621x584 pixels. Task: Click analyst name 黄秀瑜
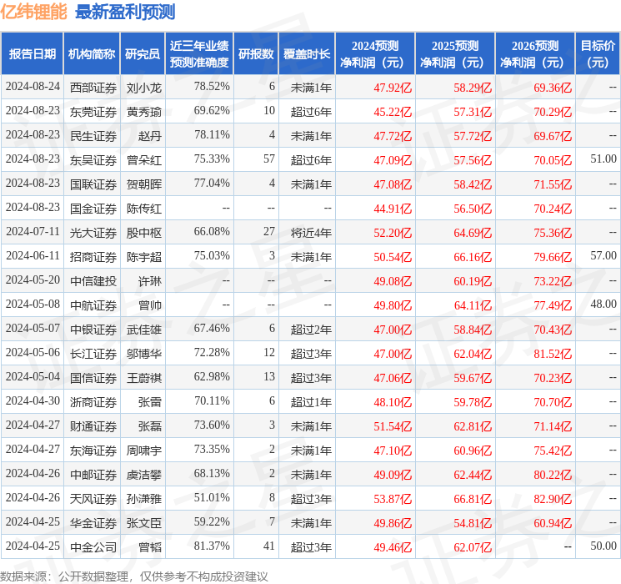coord(143,112)
